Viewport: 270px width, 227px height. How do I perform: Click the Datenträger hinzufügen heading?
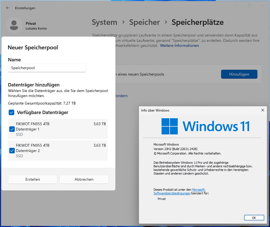tap(34, 85)
